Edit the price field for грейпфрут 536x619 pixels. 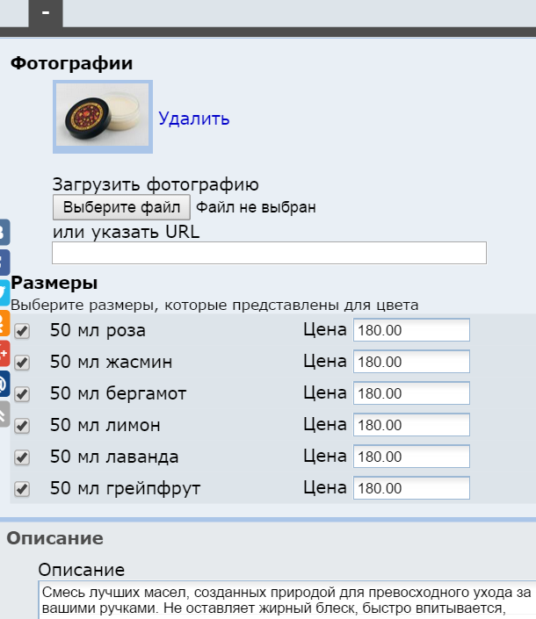click(411, 488)
